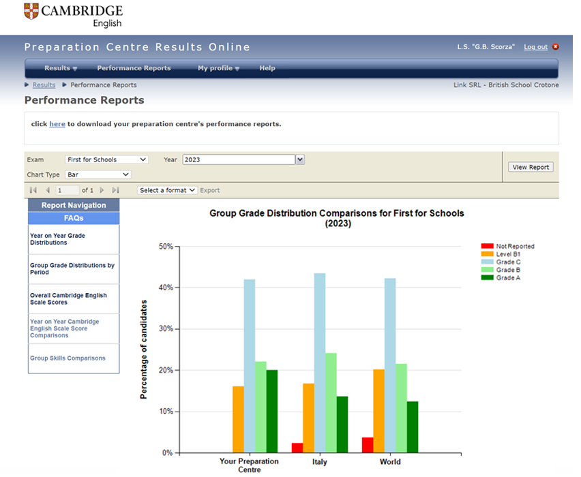The image size is (581, 477).
Task: Click the Export link
Action: (210, 190)
